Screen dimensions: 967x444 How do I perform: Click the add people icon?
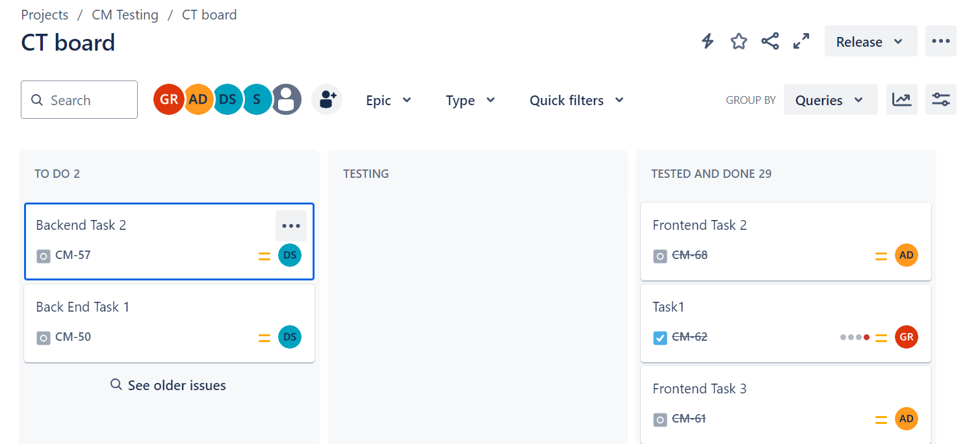tap(327, 99)
